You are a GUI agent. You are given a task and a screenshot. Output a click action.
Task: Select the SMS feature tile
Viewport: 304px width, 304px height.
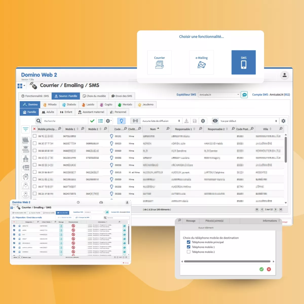pos(243,62)
